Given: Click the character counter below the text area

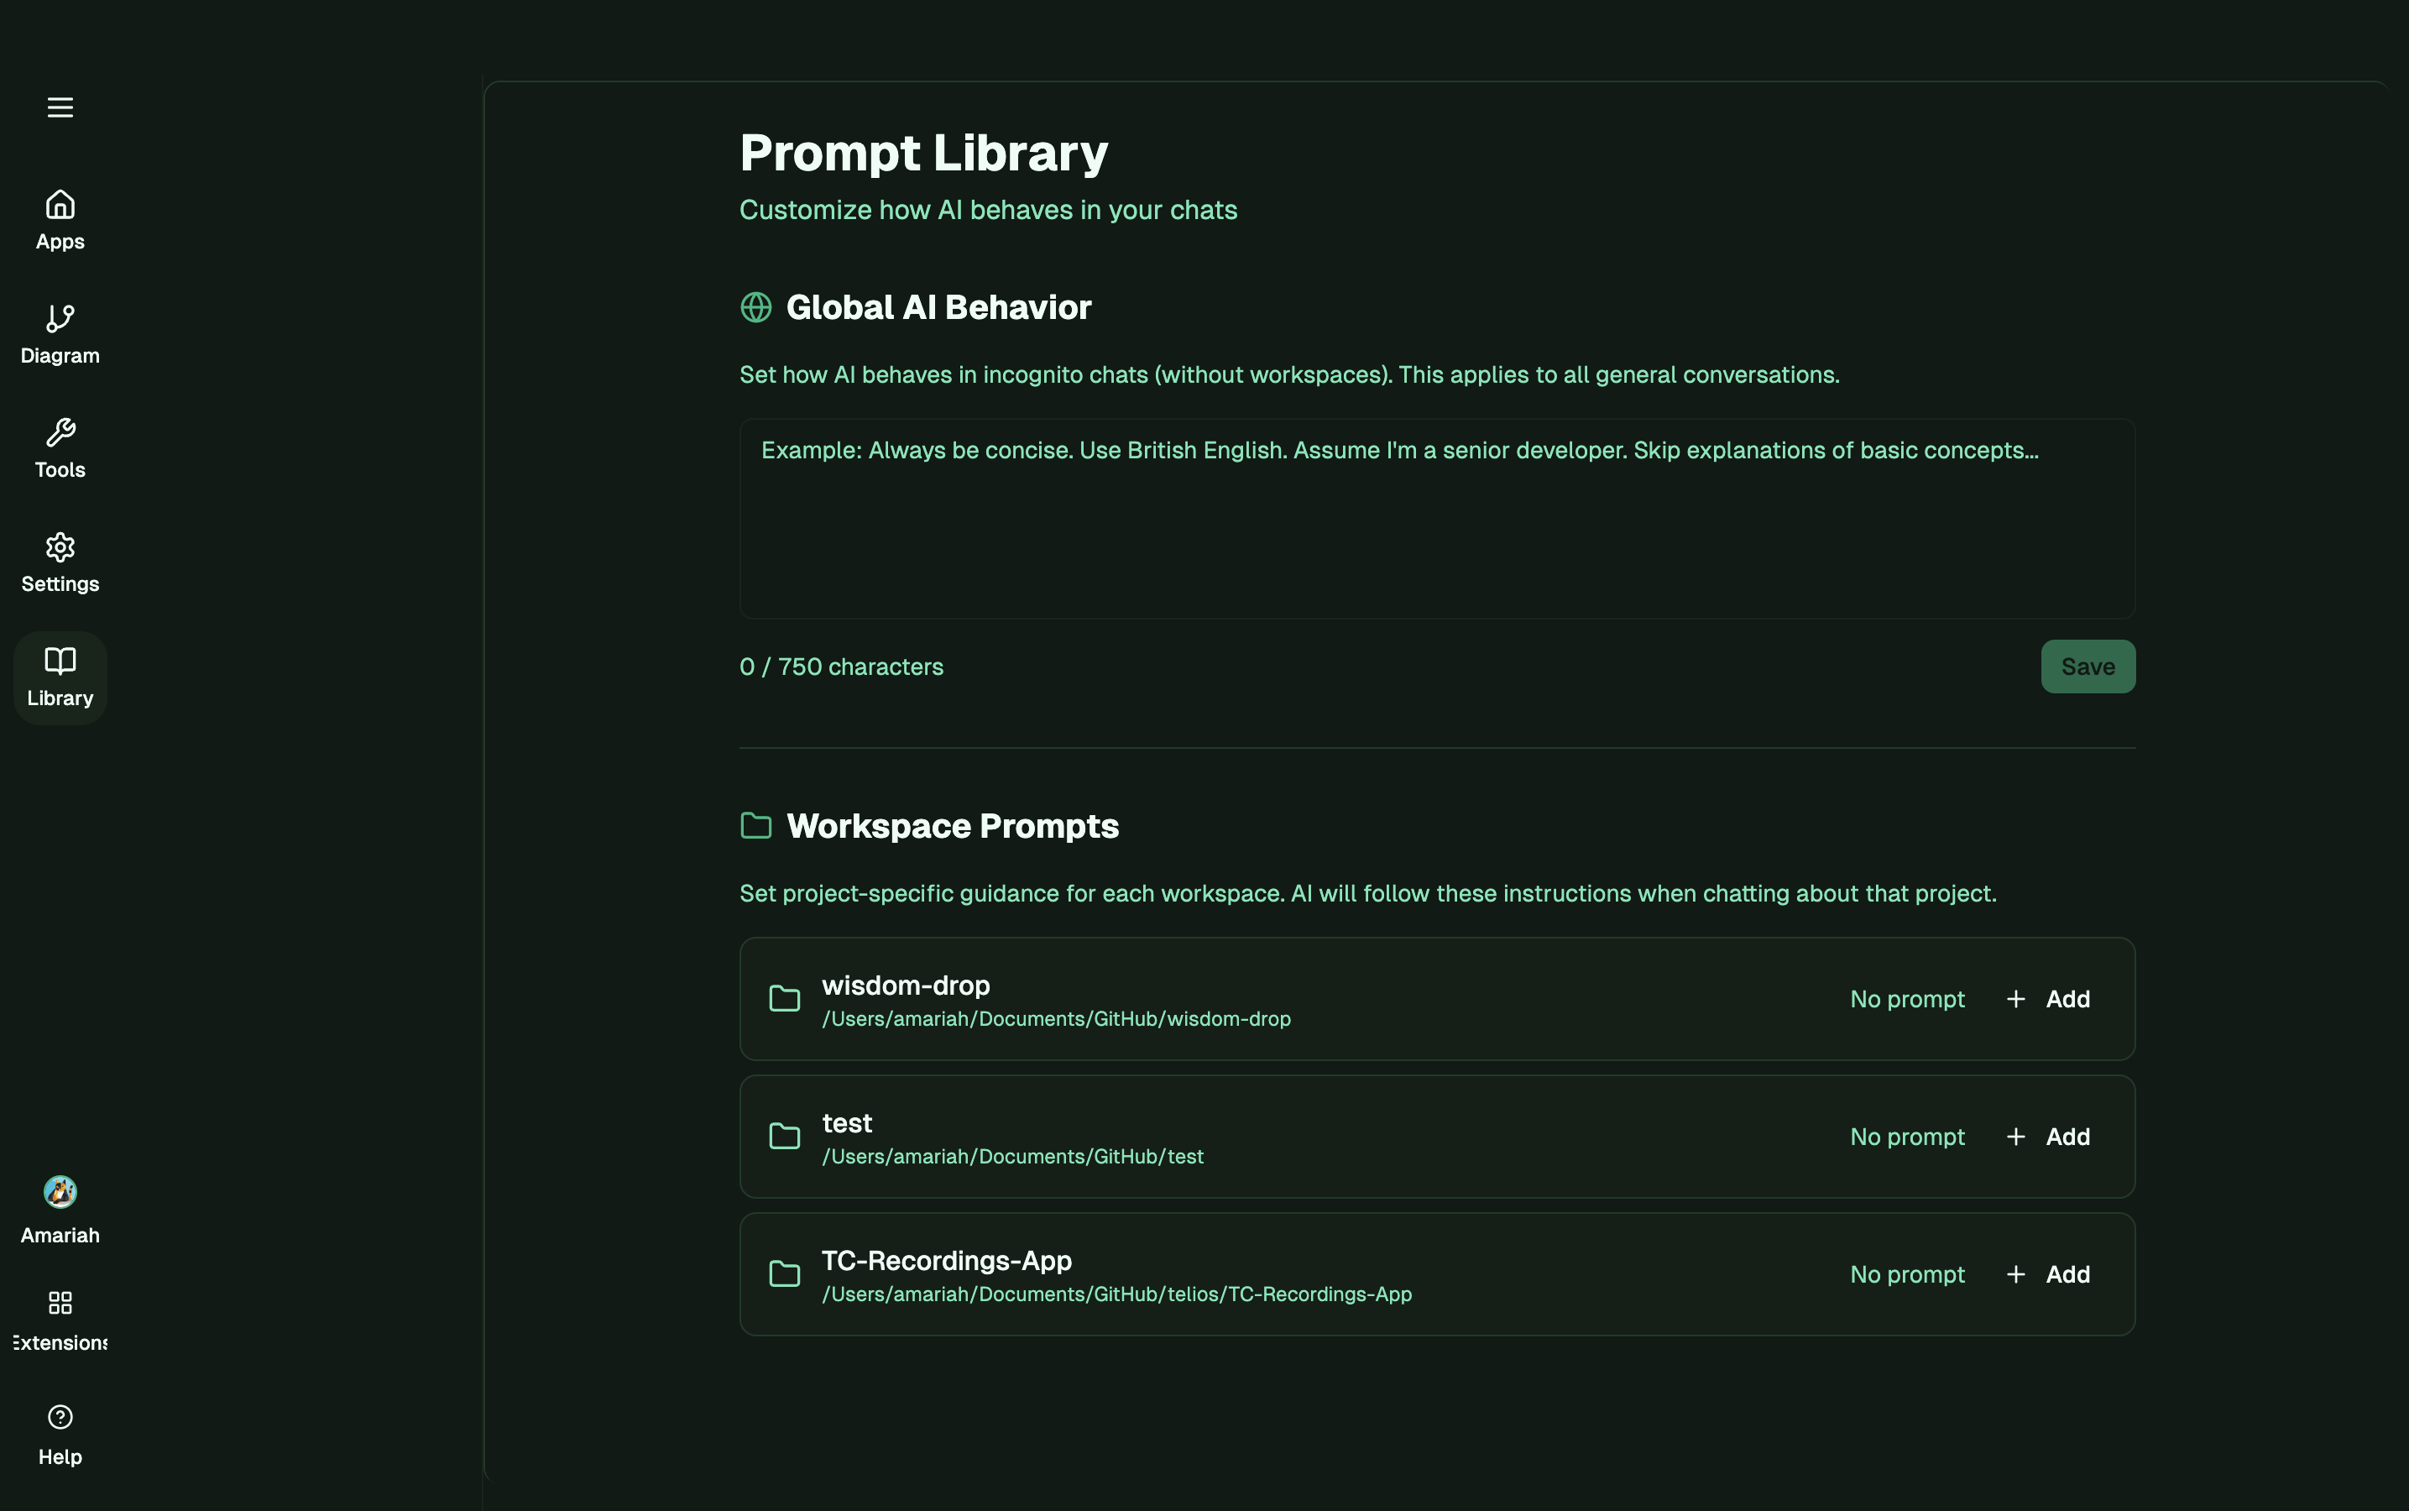Looking at the screenshot, I should click(x=841, y=667).
